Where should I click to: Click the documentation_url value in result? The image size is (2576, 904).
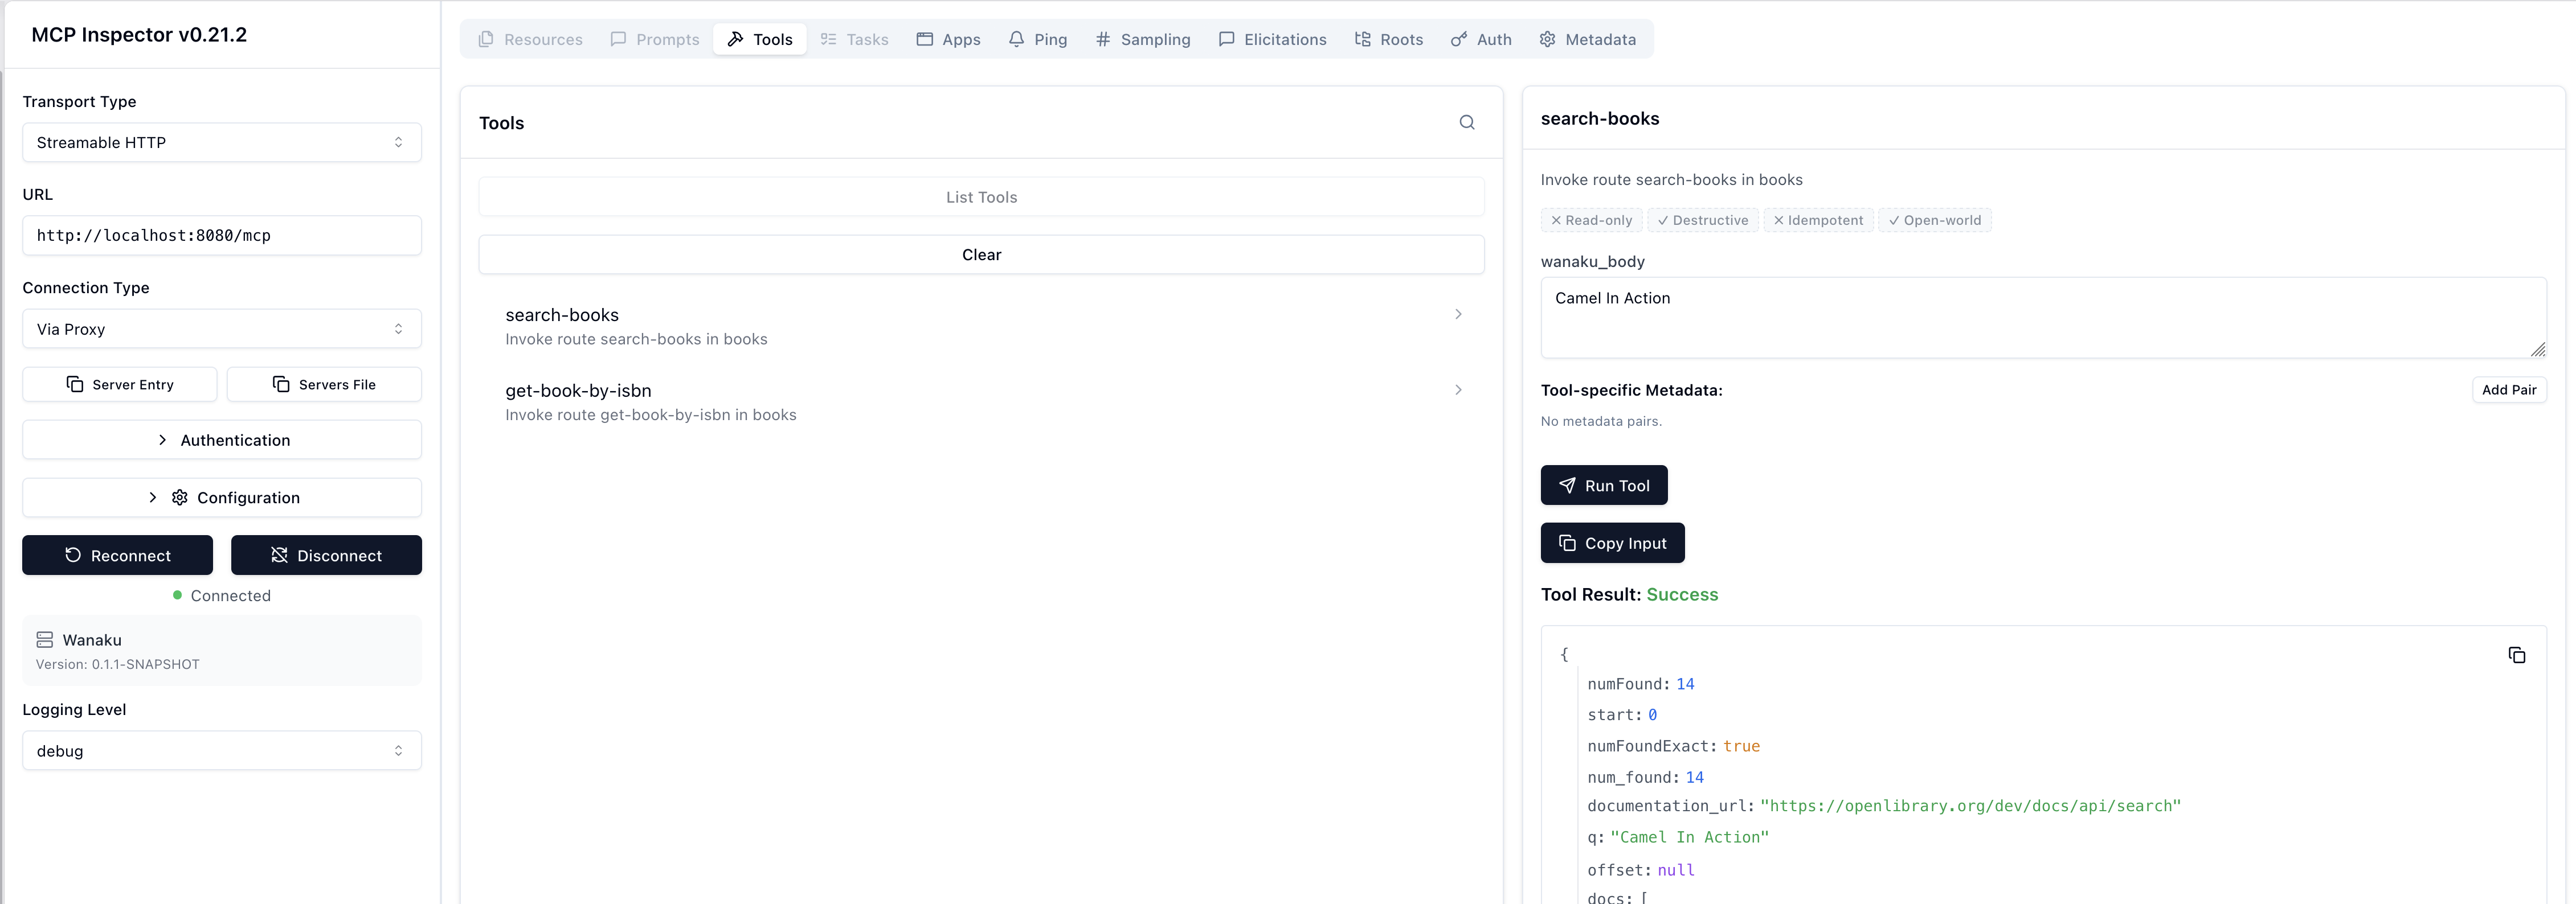1970,806
